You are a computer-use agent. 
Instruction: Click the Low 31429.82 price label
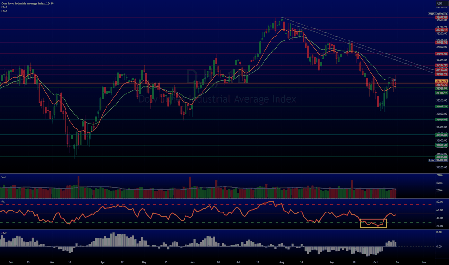[438, 160]
